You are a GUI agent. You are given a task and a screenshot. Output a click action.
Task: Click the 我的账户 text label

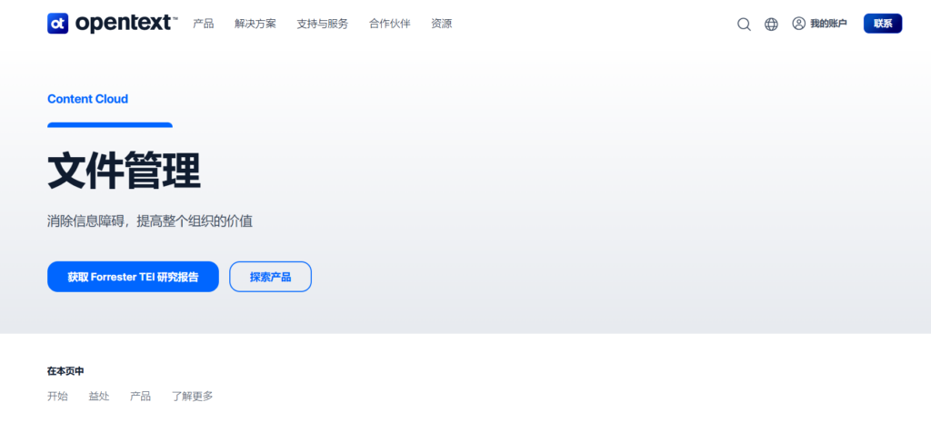tap(828, 24)
